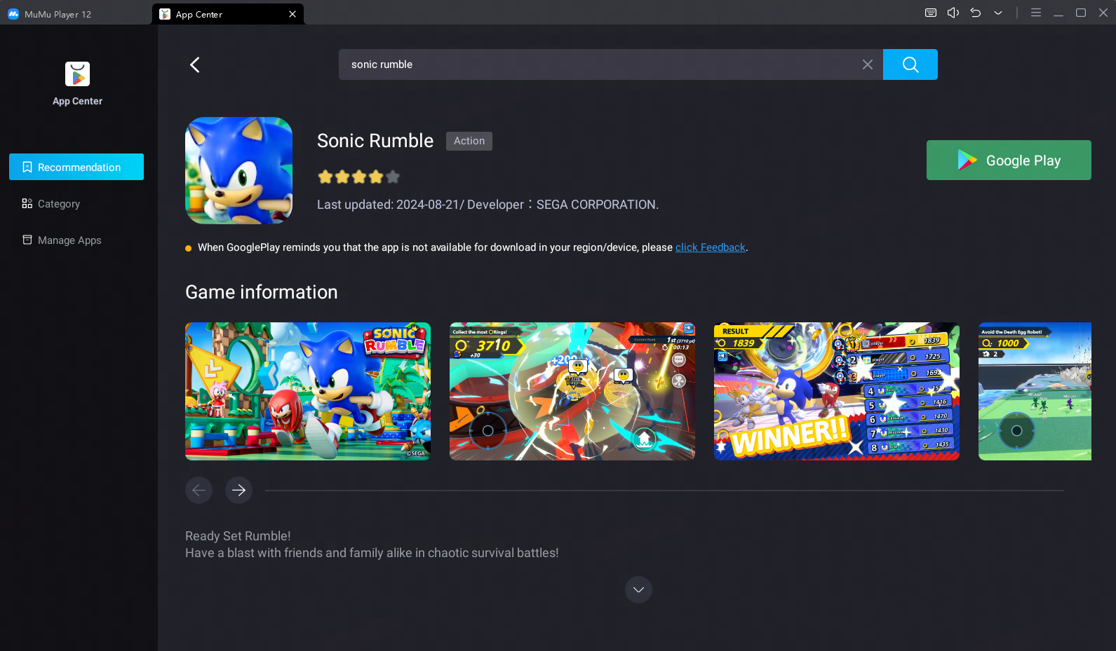Open Manage Apps in the sidebar
The width and height of the screenshot is (1116, 651).
coord(62,240)
